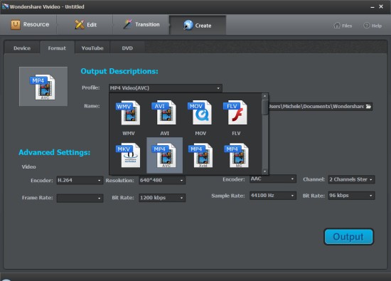Viewport: 391px width, 281px height.
Task: Pick the MOV QuickTime format icon
Action: tap(200, 112)
